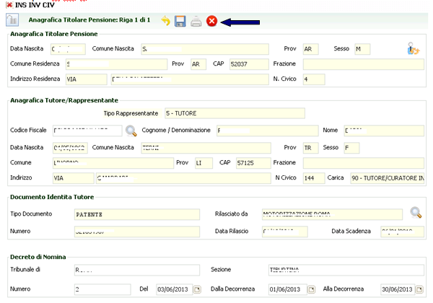Click Cognome / Denominazione field
Image resolution: width=433 pixels, height=303 pixels.
click(267, 131)
